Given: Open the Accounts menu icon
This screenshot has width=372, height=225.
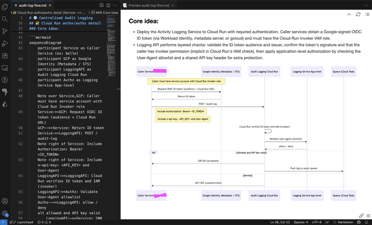Looking at the screenshot, I should [x=5, y=202].
